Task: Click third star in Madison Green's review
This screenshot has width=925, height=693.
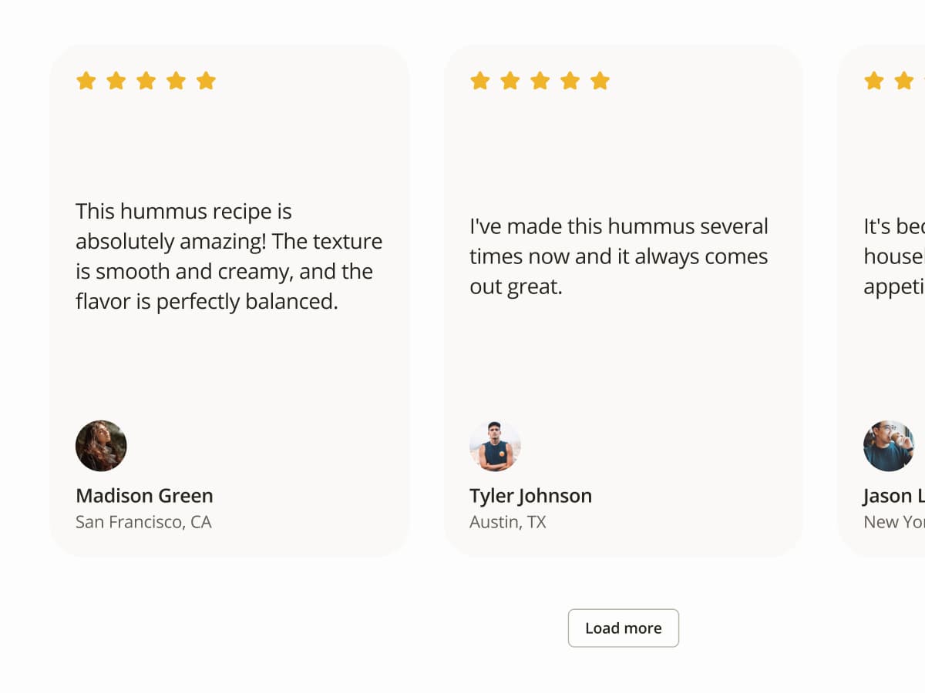Action: 146,81
